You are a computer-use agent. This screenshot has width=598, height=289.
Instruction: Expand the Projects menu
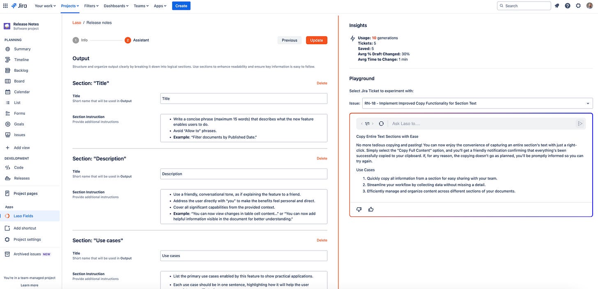(70, 6)
